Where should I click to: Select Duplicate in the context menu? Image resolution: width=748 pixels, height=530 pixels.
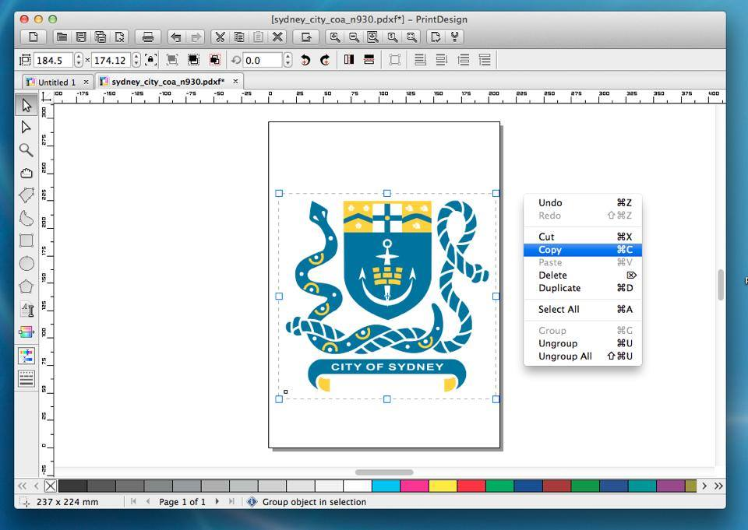pos(583,288)
